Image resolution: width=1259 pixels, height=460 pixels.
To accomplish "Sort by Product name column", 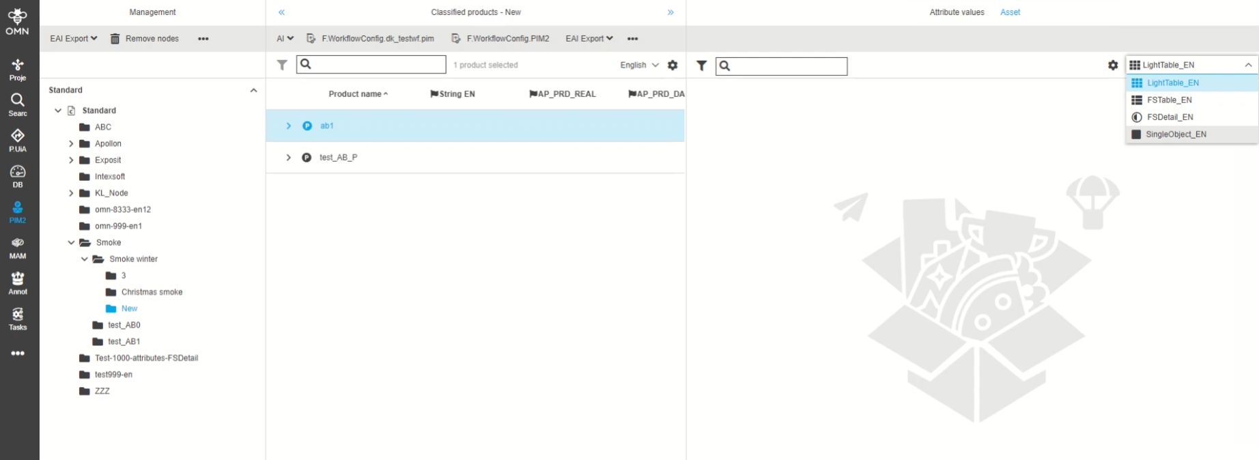I will pyautogui.click(x=358, y=94).
